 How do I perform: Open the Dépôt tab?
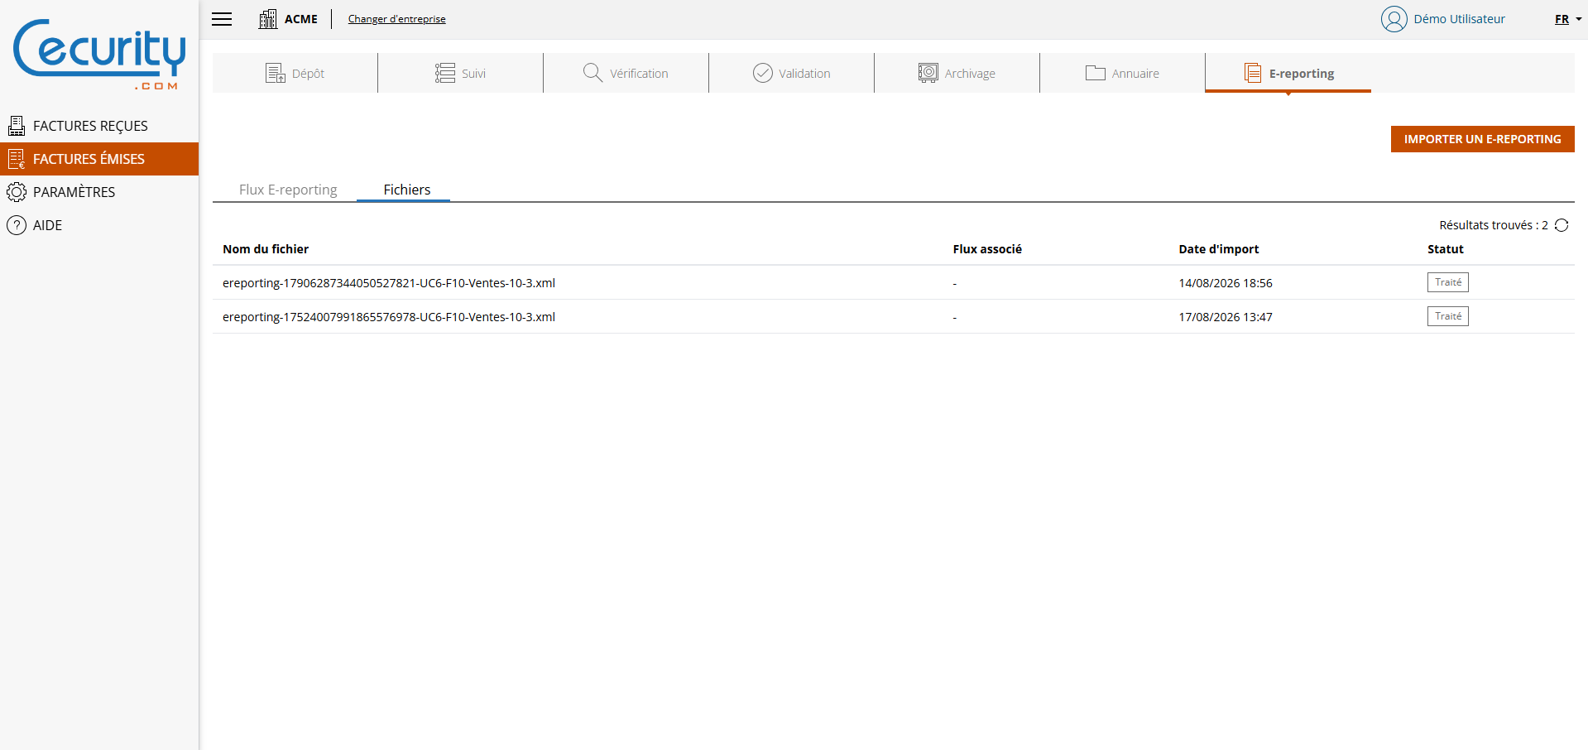(x=295, y=73)
